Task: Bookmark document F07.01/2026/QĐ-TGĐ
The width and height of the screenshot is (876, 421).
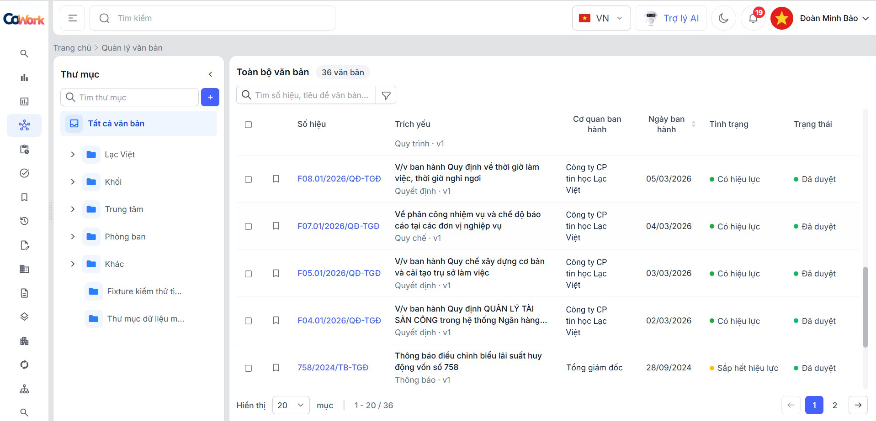Action: point(276,226)
